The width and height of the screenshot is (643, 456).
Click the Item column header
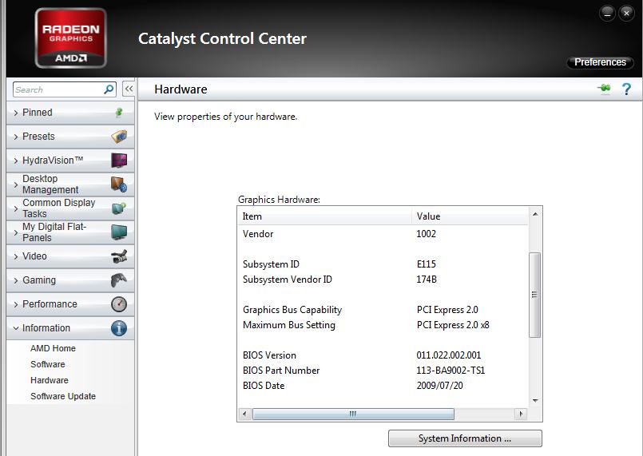(325, 216)
